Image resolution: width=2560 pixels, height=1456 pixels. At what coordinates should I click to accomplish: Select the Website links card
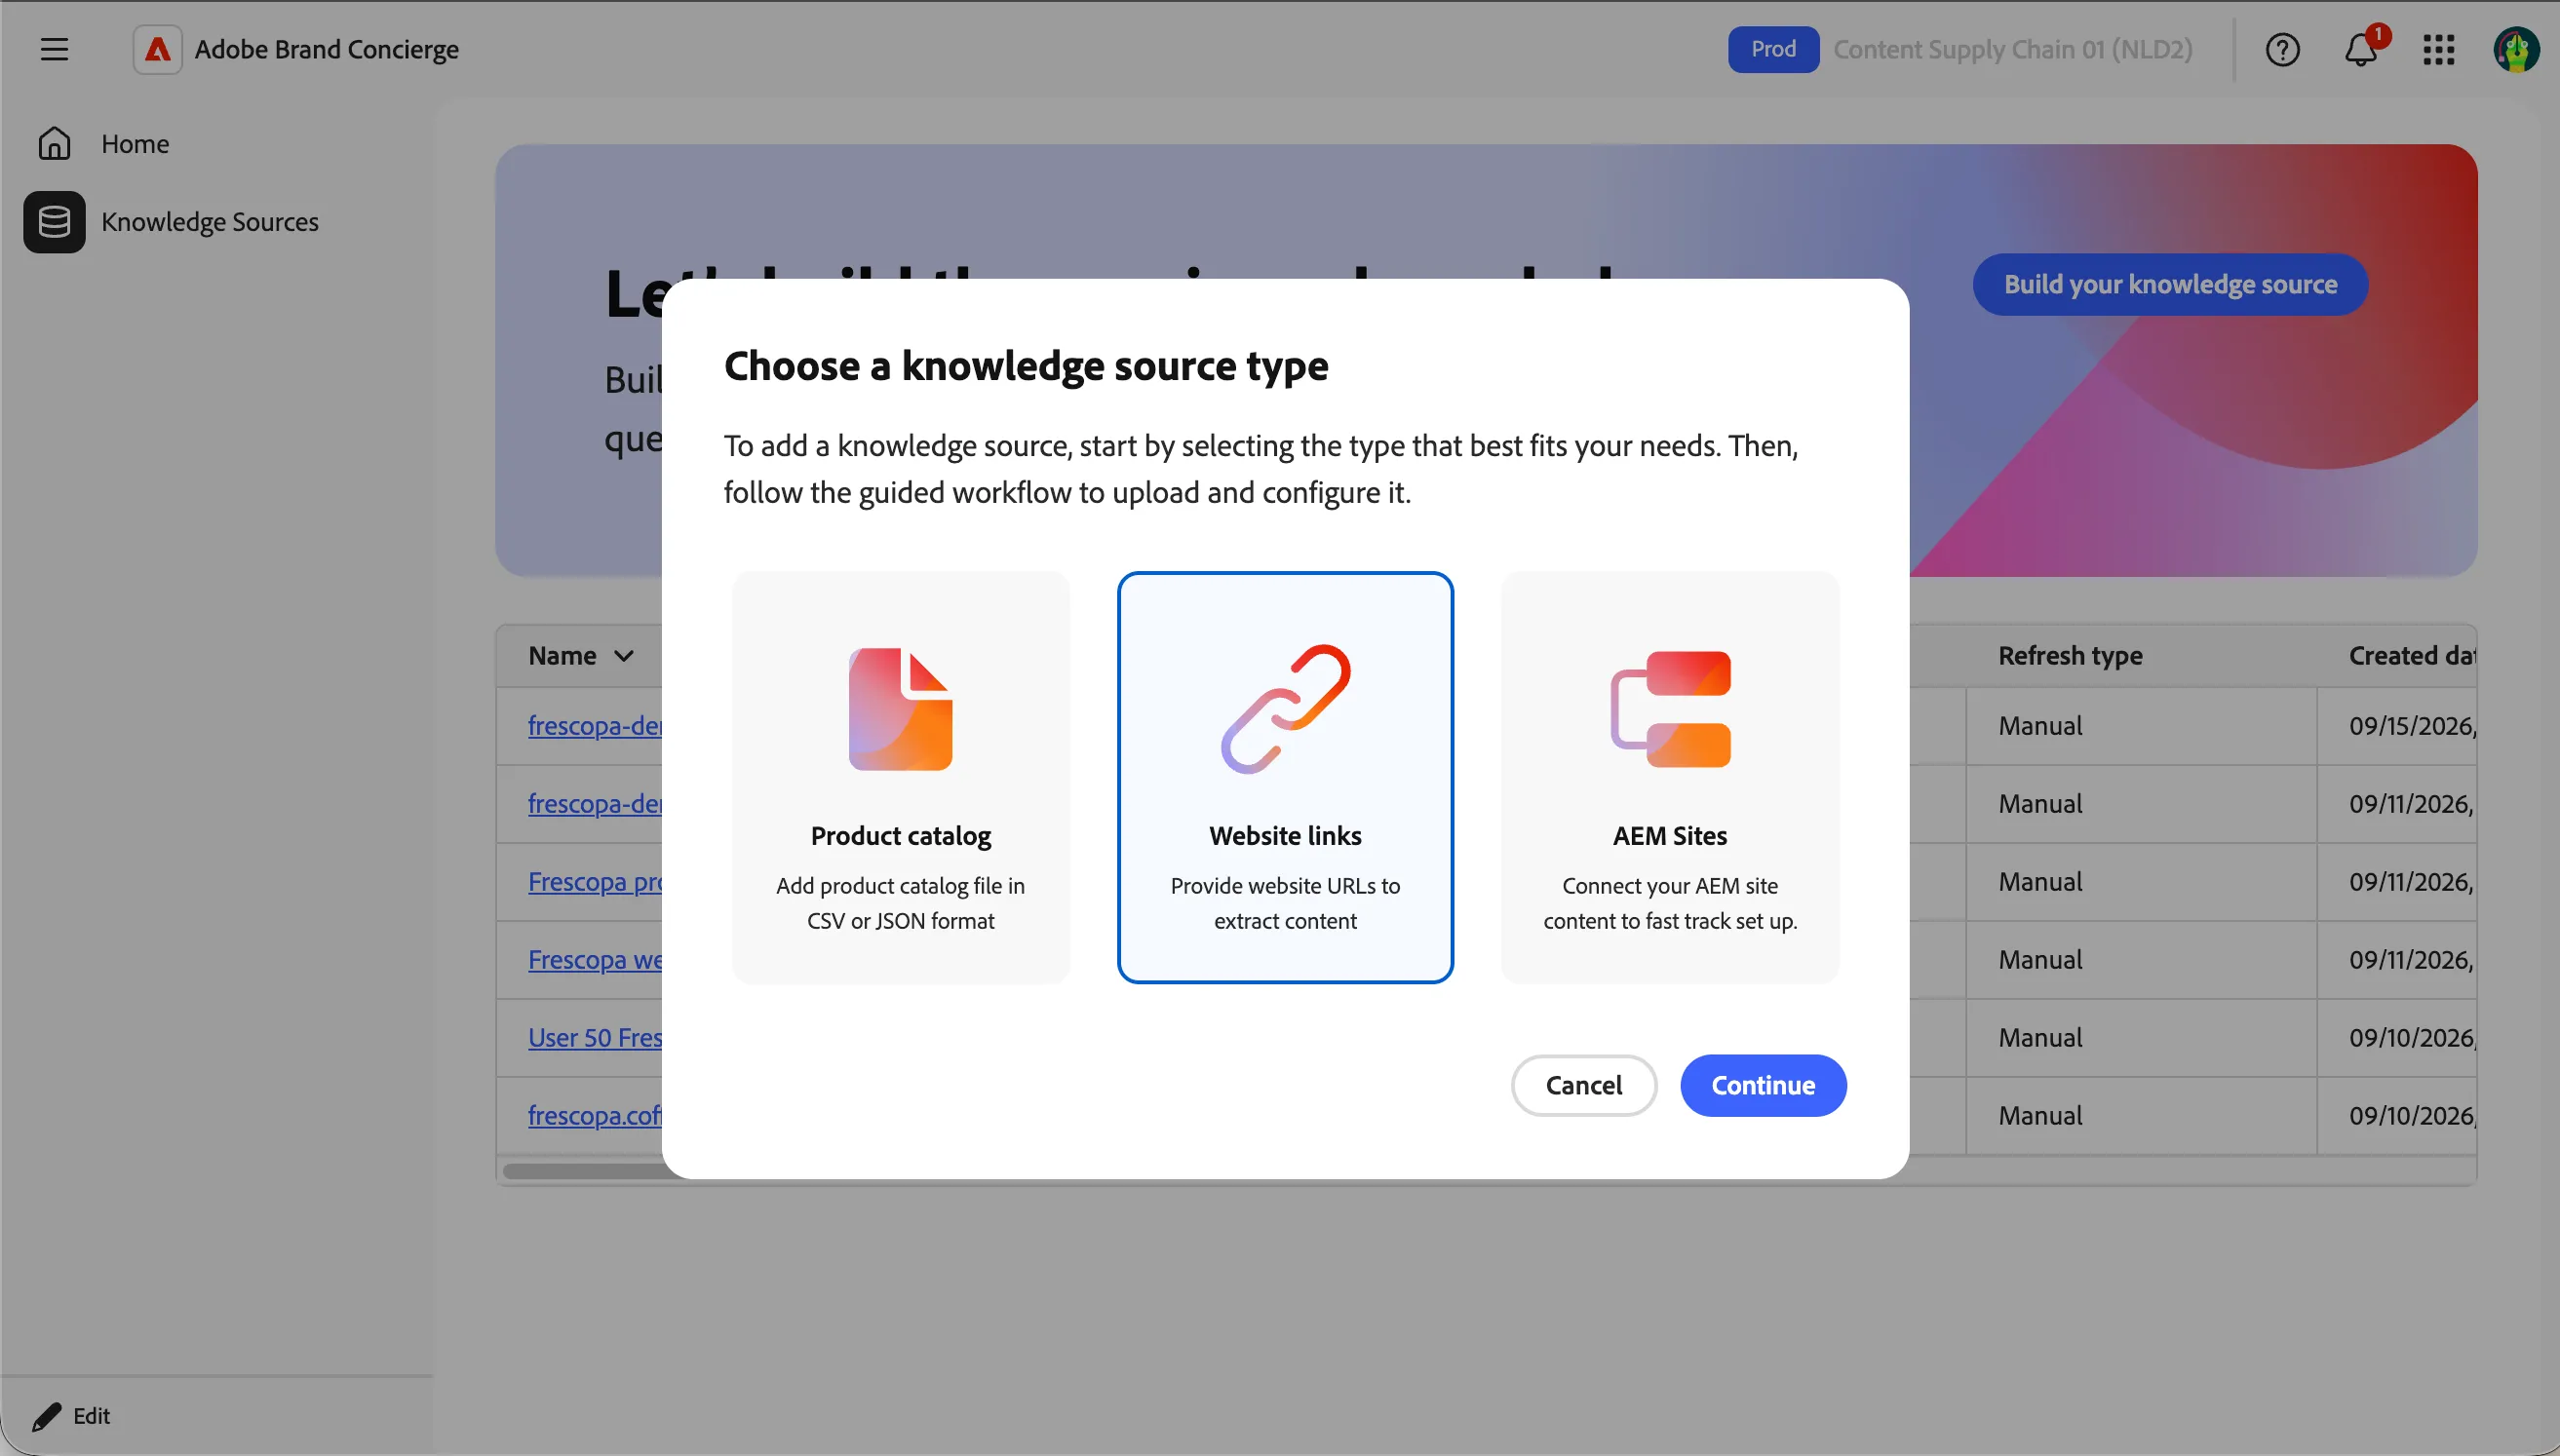coord(1285,778)
